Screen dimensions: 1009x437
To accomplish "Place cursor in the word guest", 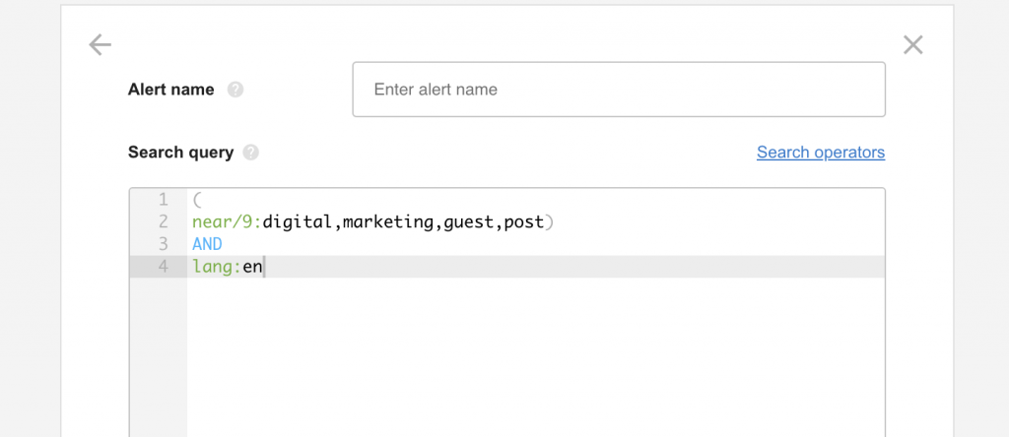I will point(468,222).
